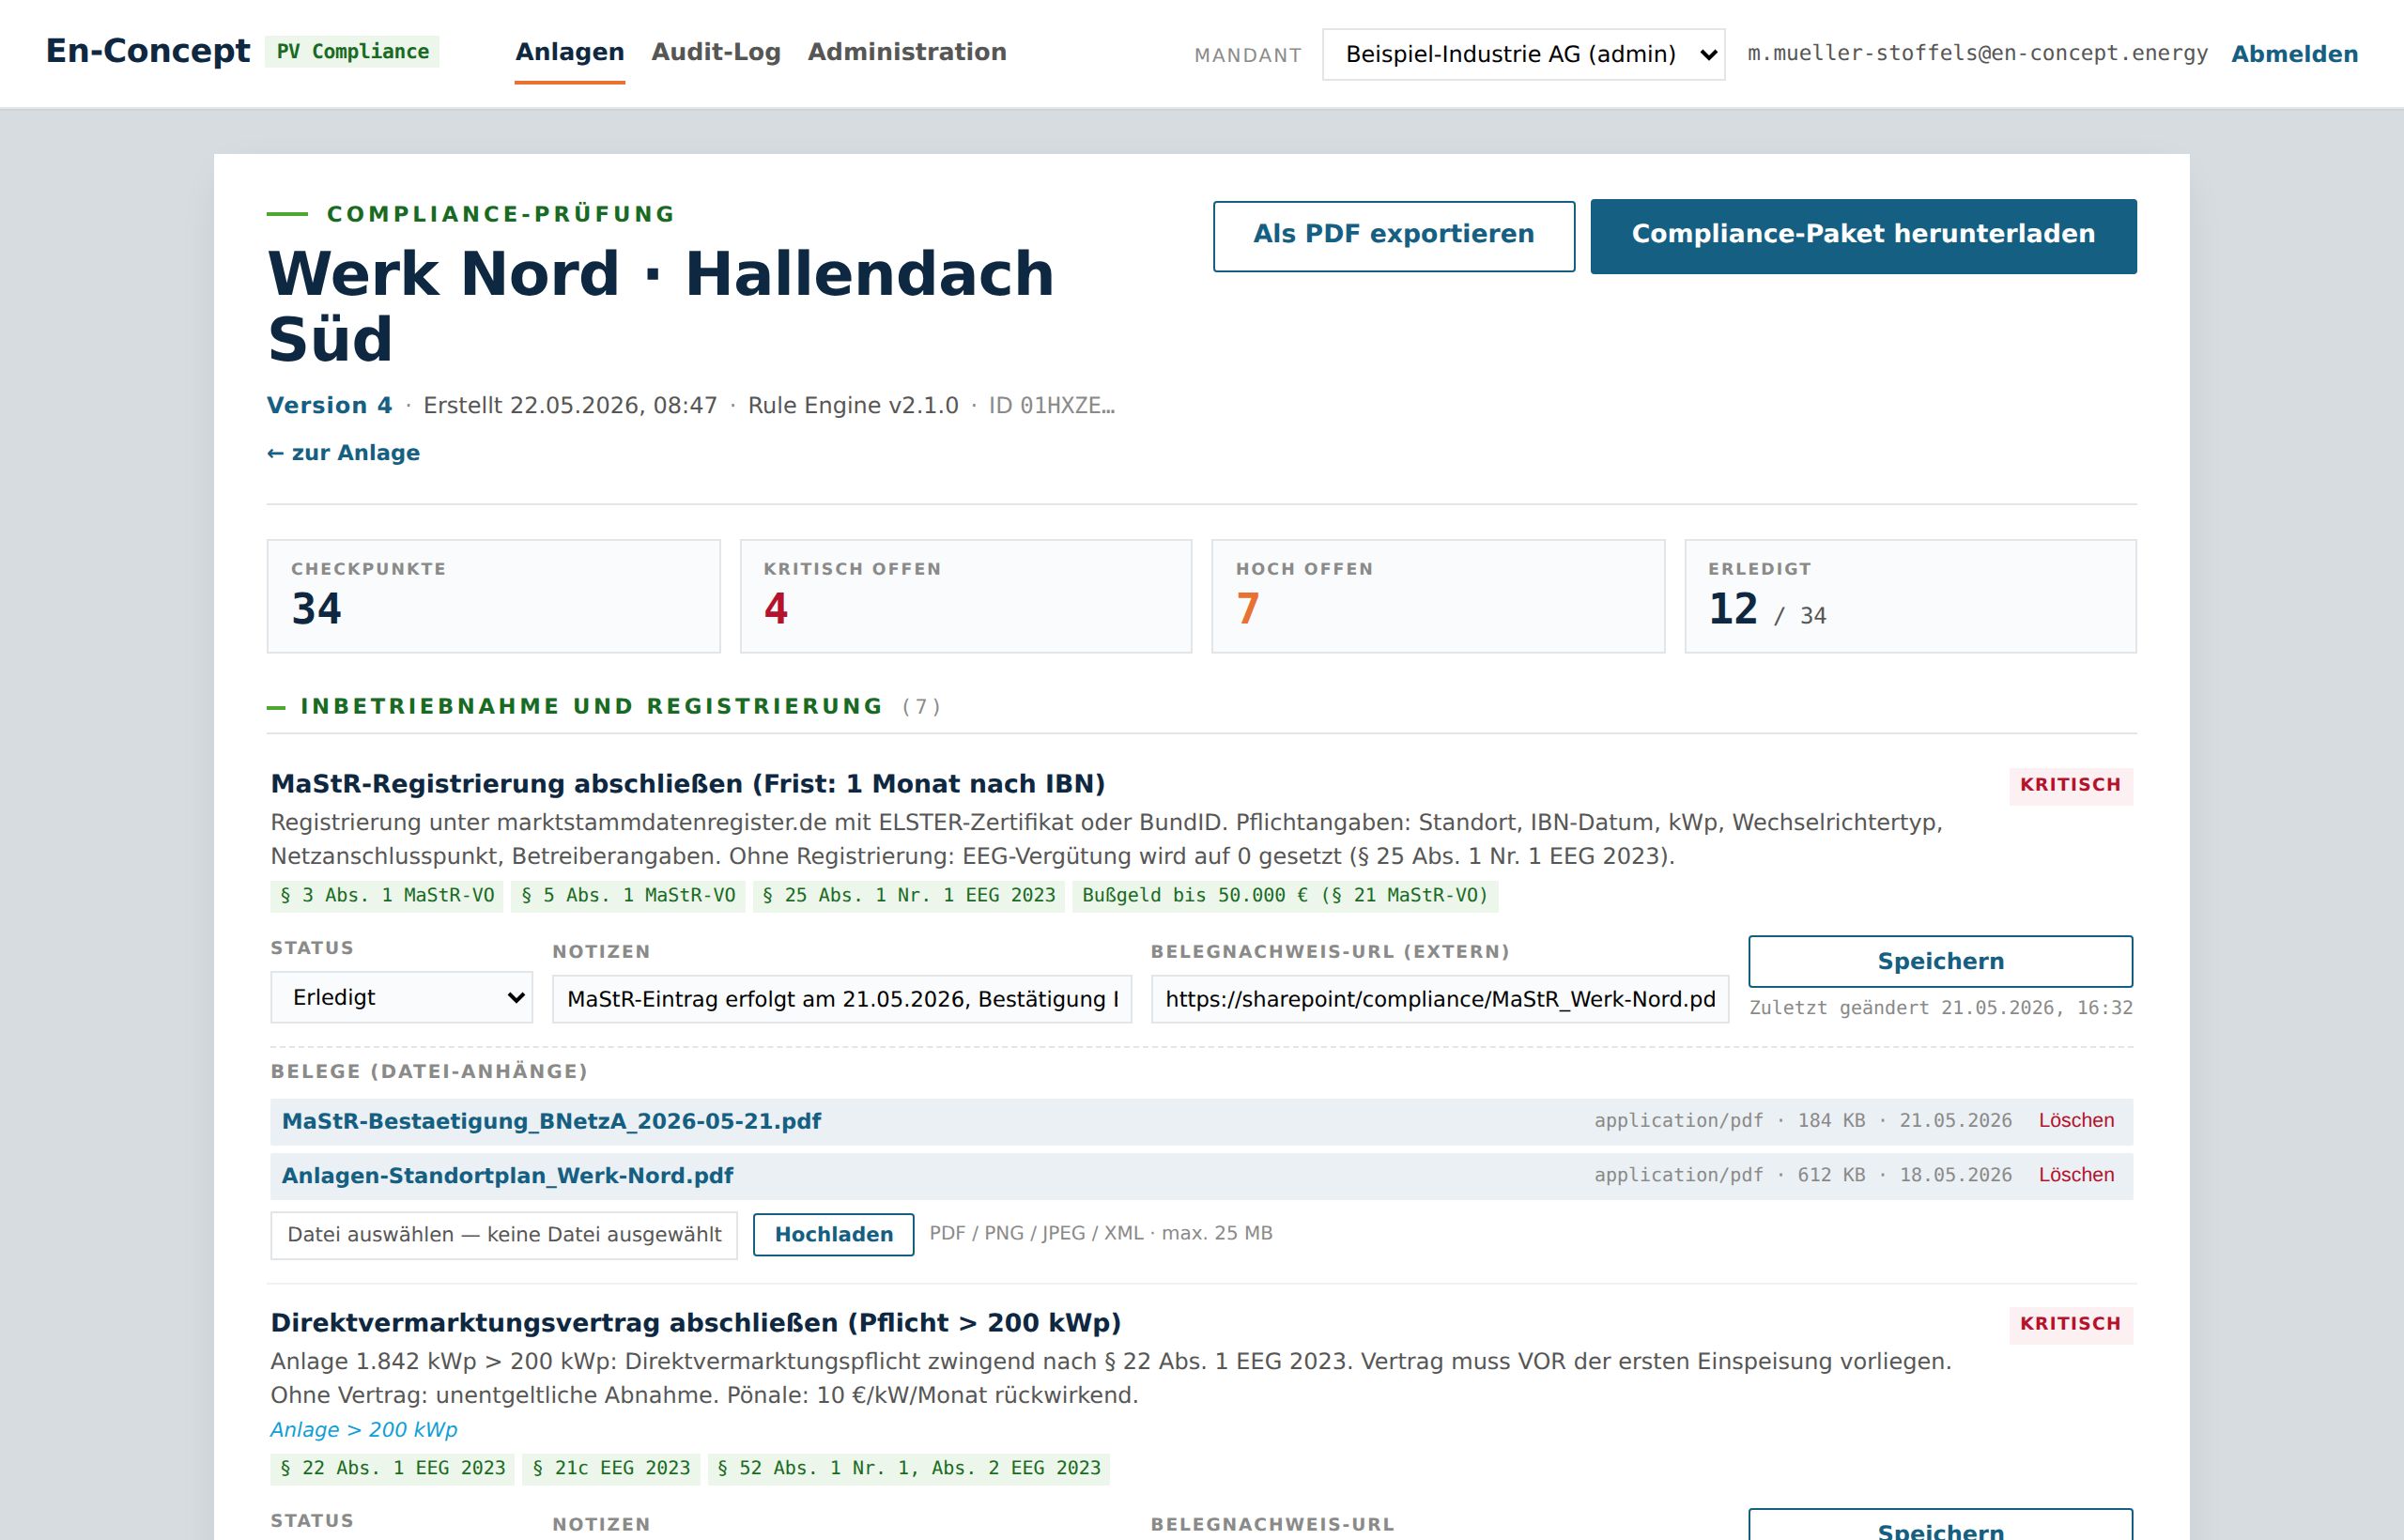The image size is (2404, 1540).
Task: Click the KRITISCH badge of Direktvermarktungsvertrag
Action: click(x=2070, y=1324)
